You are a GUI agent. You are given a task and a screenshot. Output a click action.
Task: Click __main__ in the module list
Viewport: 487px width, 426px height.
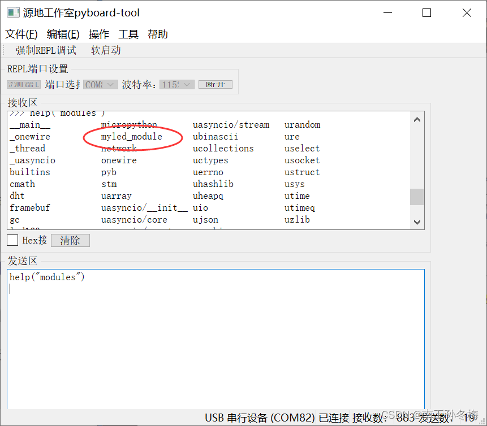click(30, 125)
